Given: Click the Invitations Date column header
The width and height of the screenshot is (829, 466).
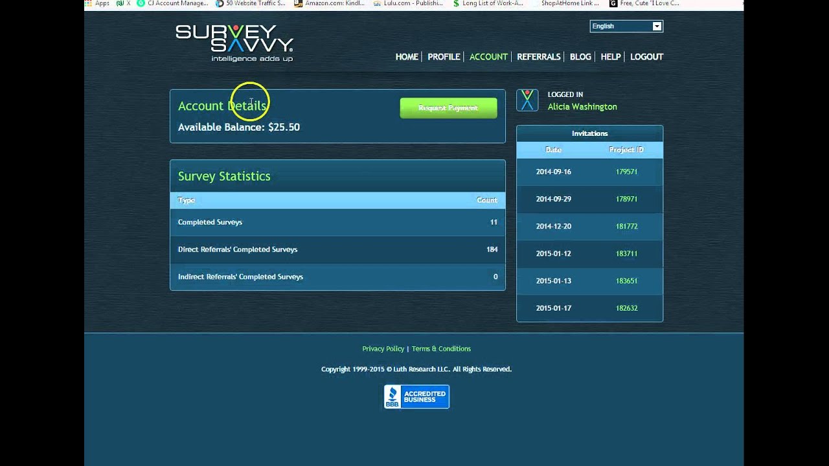Looking at the screenshot, I should pyautogui.click(x=553, y=150).
